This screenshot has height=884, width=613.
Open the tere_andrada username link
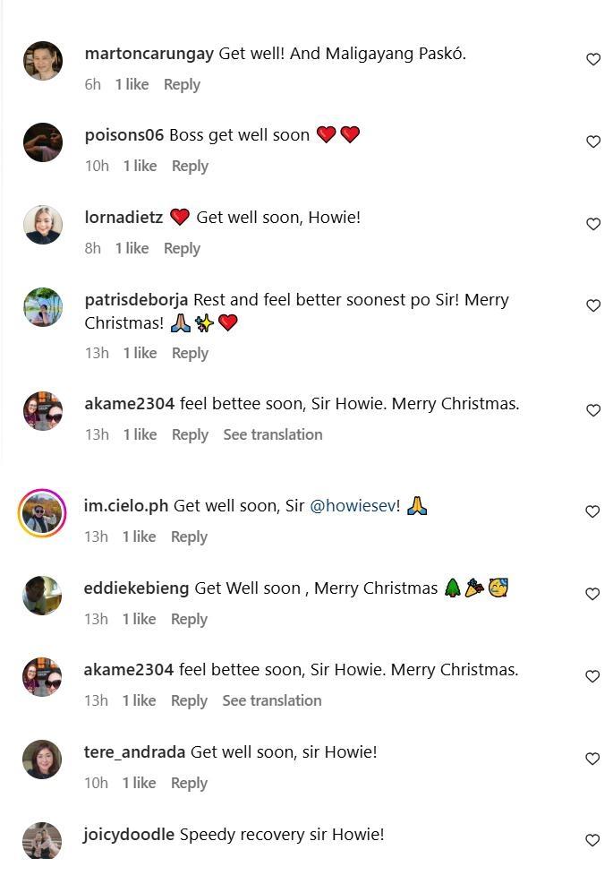coord(134,752)
